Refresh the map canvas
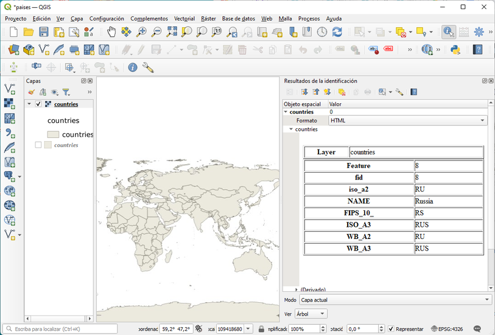Viewport: 495px width, 335px height. point(337,32)
